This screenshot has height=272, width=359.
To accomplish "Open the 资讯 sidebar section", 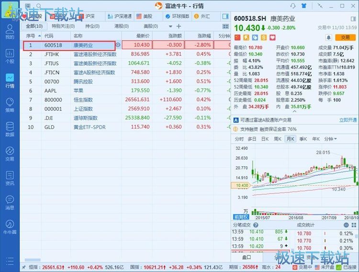I will tap(10, 178).
